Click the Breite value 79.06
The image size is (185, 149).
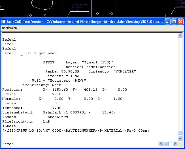coord(58,94)
